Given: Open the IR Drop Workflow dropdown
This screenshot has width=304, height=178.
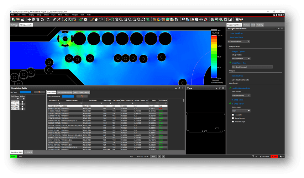Looking at the screenshot, I should click(238, 41).
